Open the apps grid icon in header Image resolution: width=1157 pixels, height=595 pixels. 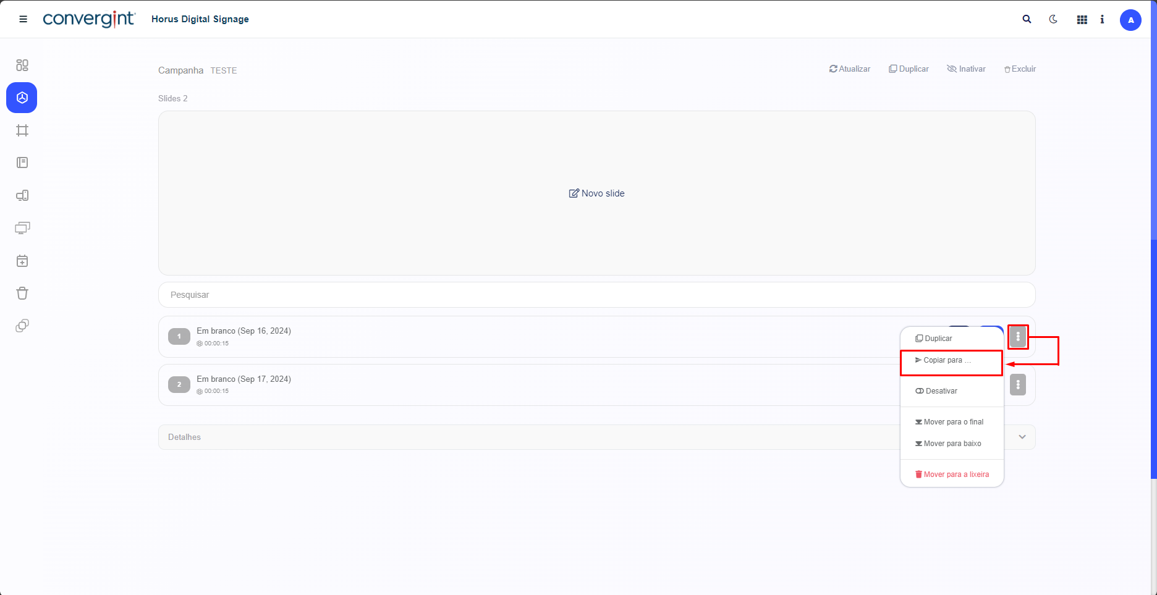(1082, 20)
